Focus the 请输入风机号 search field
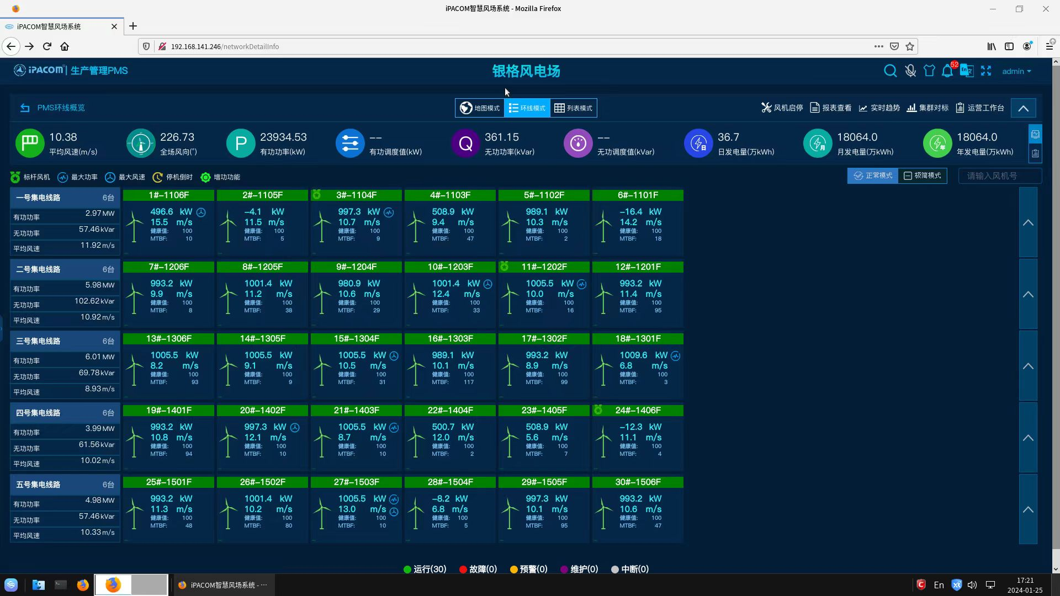The image size is (1060, 596). pos(999,175)
